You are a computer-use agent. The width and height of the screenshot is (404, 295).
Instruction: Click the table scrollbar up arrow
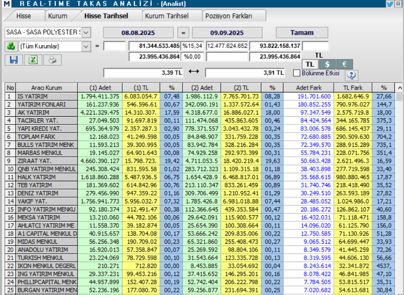(400, 88)
